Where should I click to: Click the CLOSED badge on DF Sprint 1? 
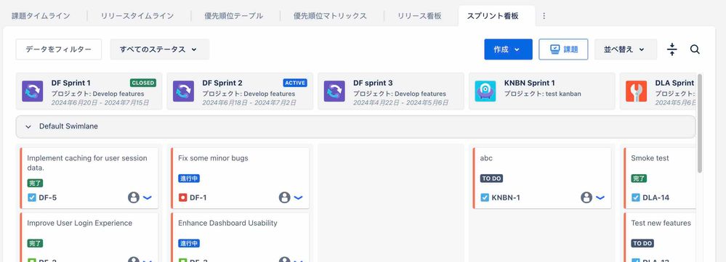pos(143,83)
